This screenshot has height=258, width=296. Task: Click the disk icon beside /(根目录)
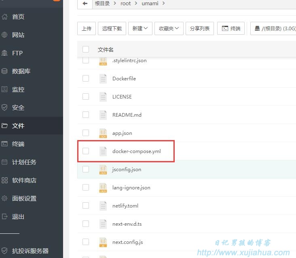(x=257, y=28)
